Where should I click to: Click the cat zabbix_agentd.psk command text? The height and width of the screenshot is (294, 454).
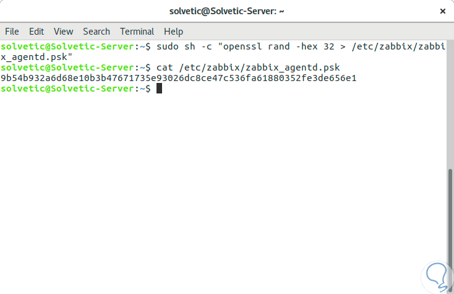click(248, 67)
